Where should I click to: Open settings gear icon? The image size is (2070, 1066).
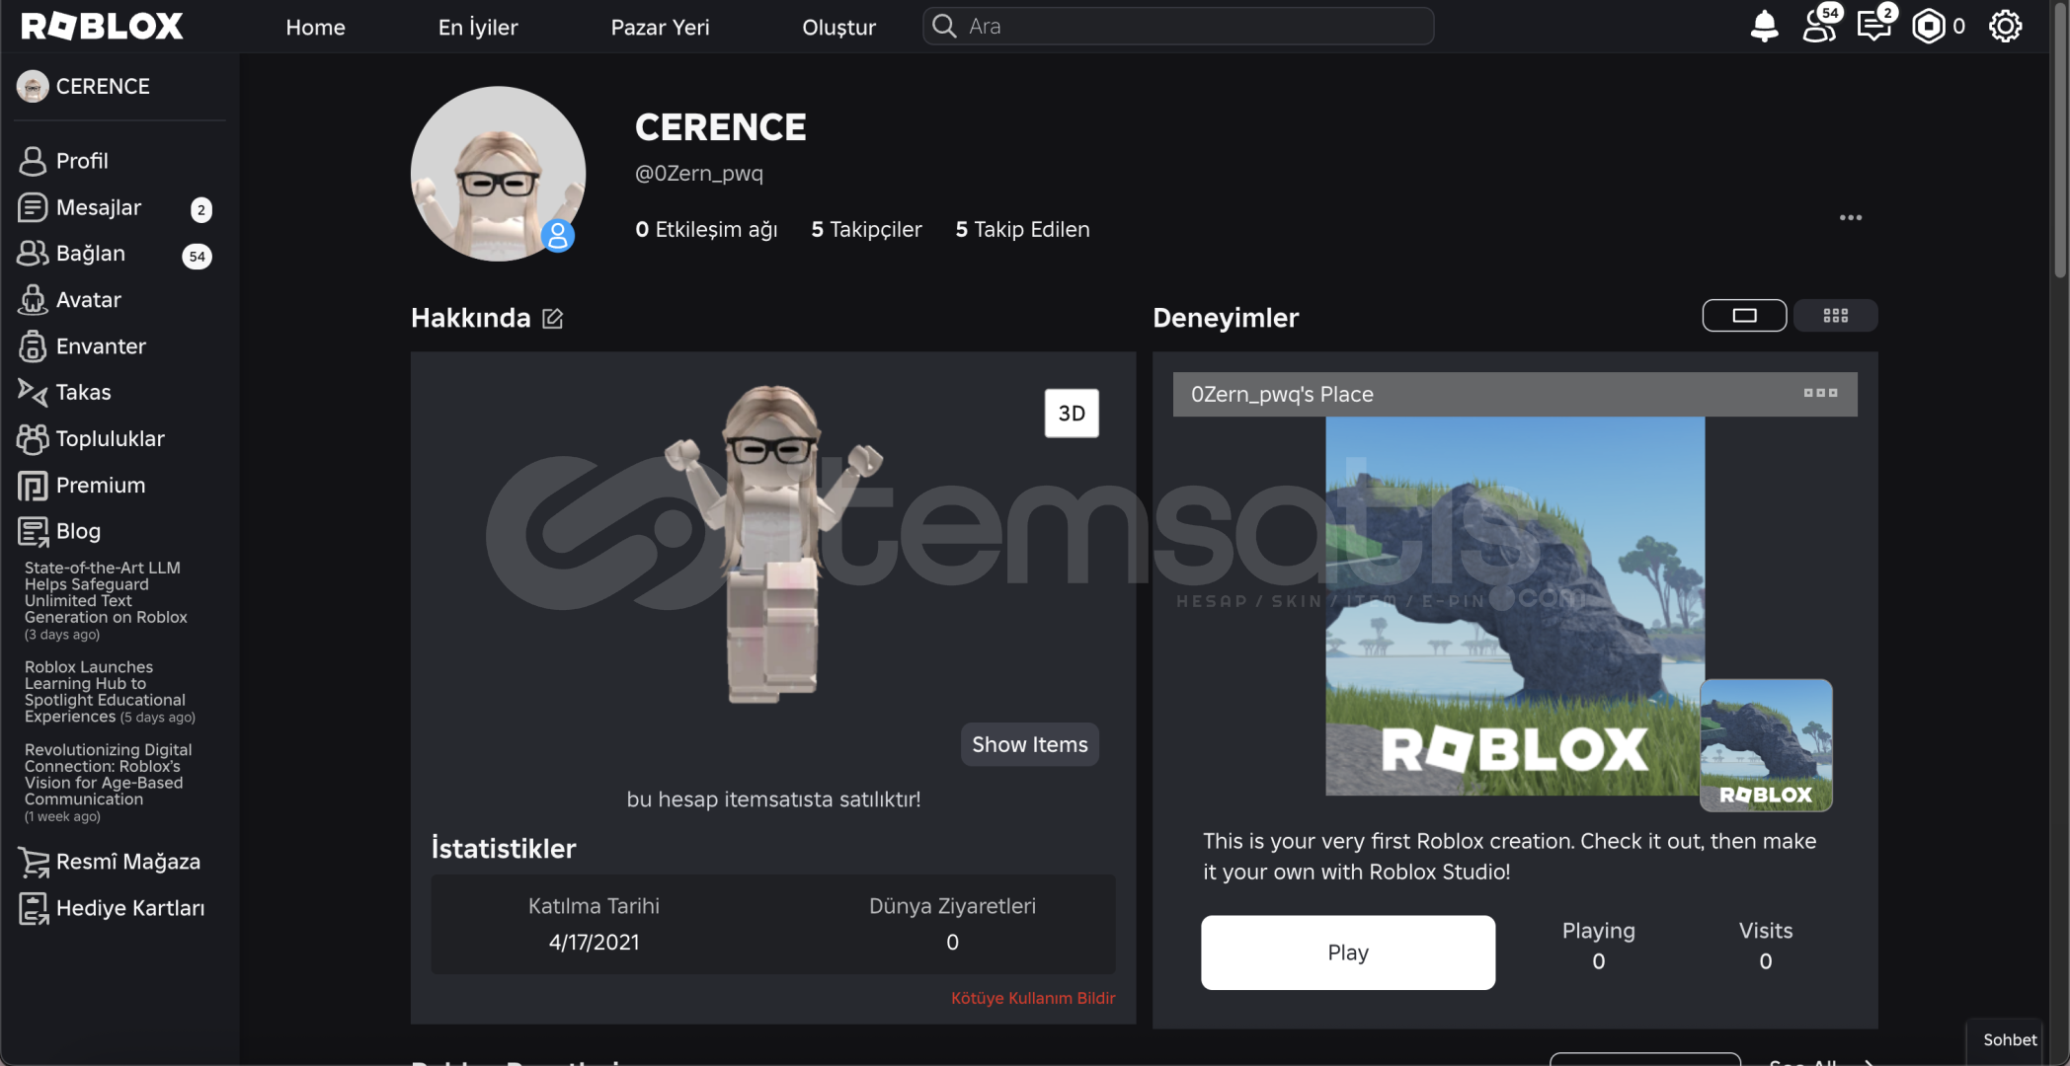(2005, 27)
